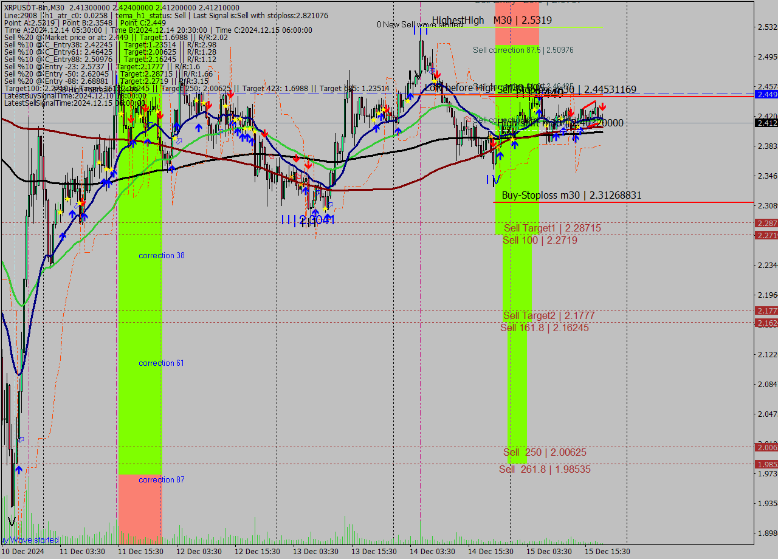Select the LatestBuySignalTime line
This screenshot has width=778, height=559.
tap(75, 95)
